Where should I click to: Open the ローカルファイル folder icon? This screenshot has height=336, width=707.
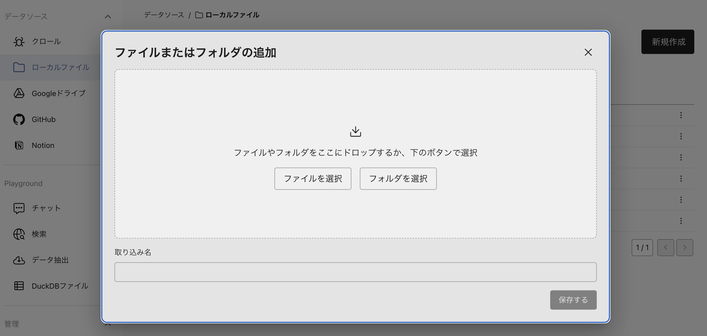click(19, 67)
